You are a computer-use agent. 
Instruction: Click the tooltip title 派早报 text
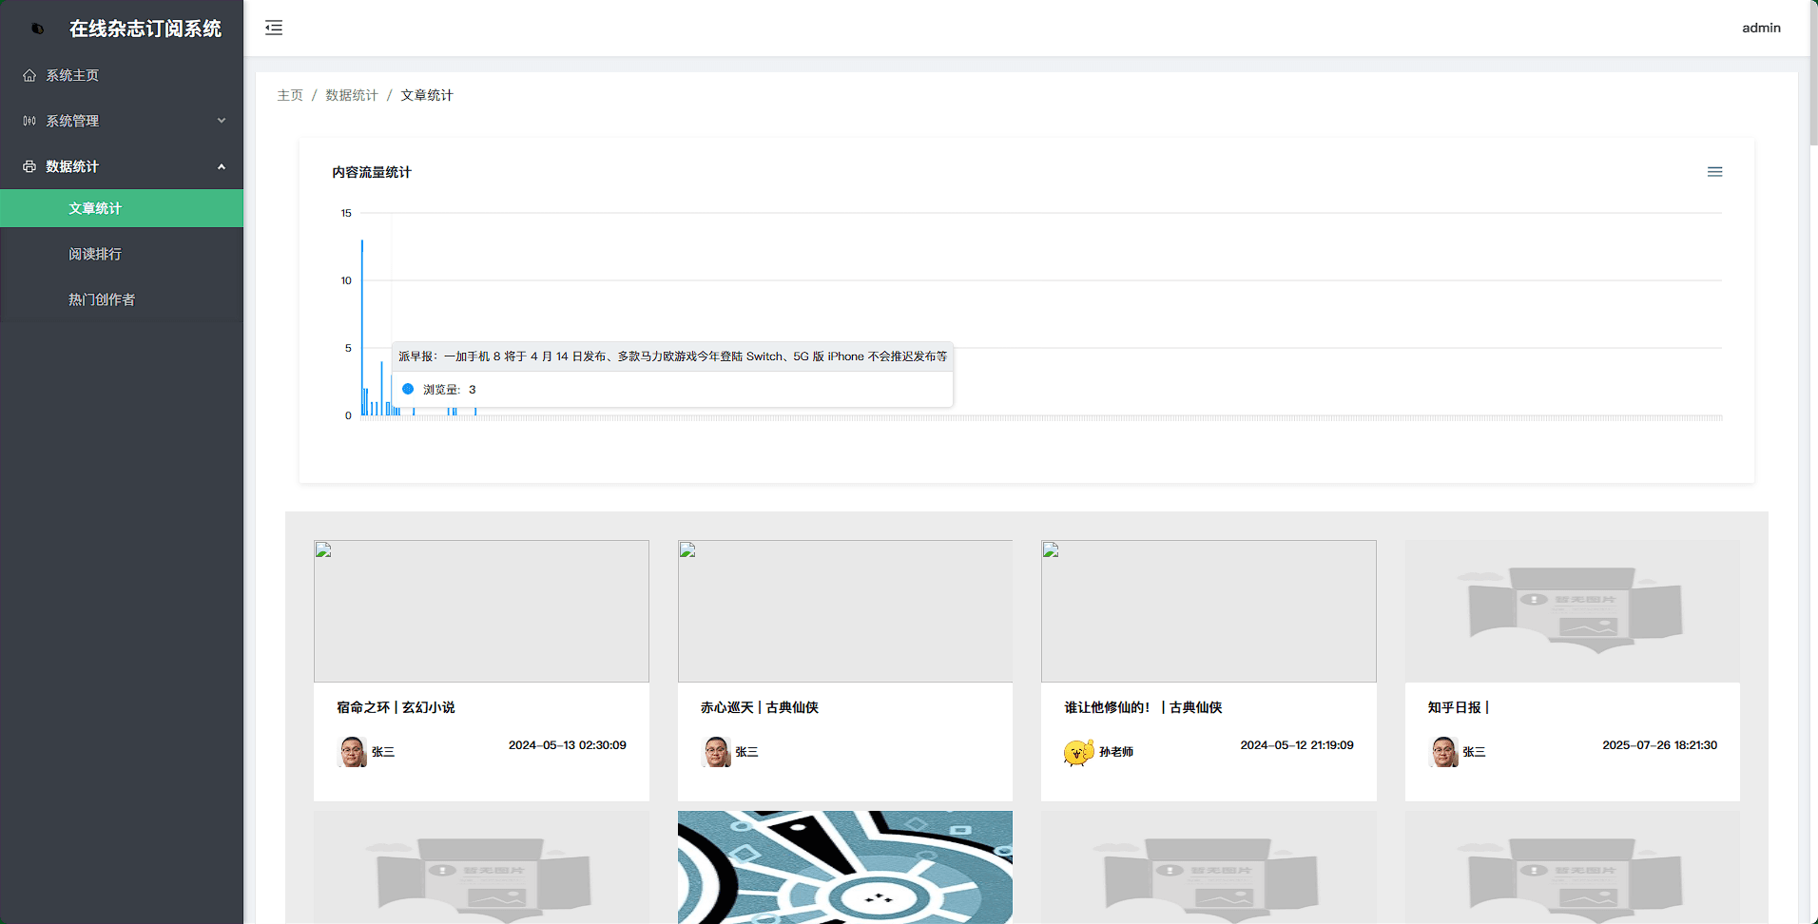(x=672, y=356)
